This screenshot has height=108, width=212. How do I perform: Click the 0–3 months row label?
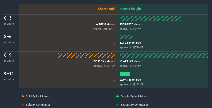click(9, 21)
